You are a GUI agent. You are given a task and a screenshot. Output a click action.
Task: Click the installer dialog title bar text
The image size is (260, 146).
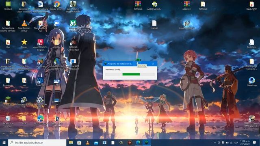pos(120,64)
